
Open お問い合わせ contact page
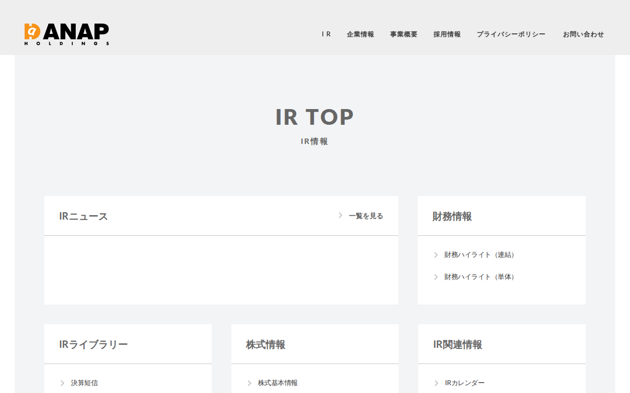click(x=583, y=34)
